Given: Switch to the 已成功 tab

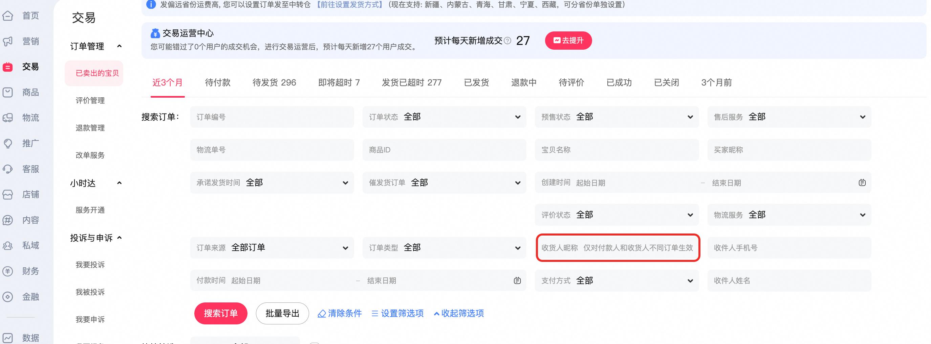Looking at the screenshot, I should (x=619, y=82).
